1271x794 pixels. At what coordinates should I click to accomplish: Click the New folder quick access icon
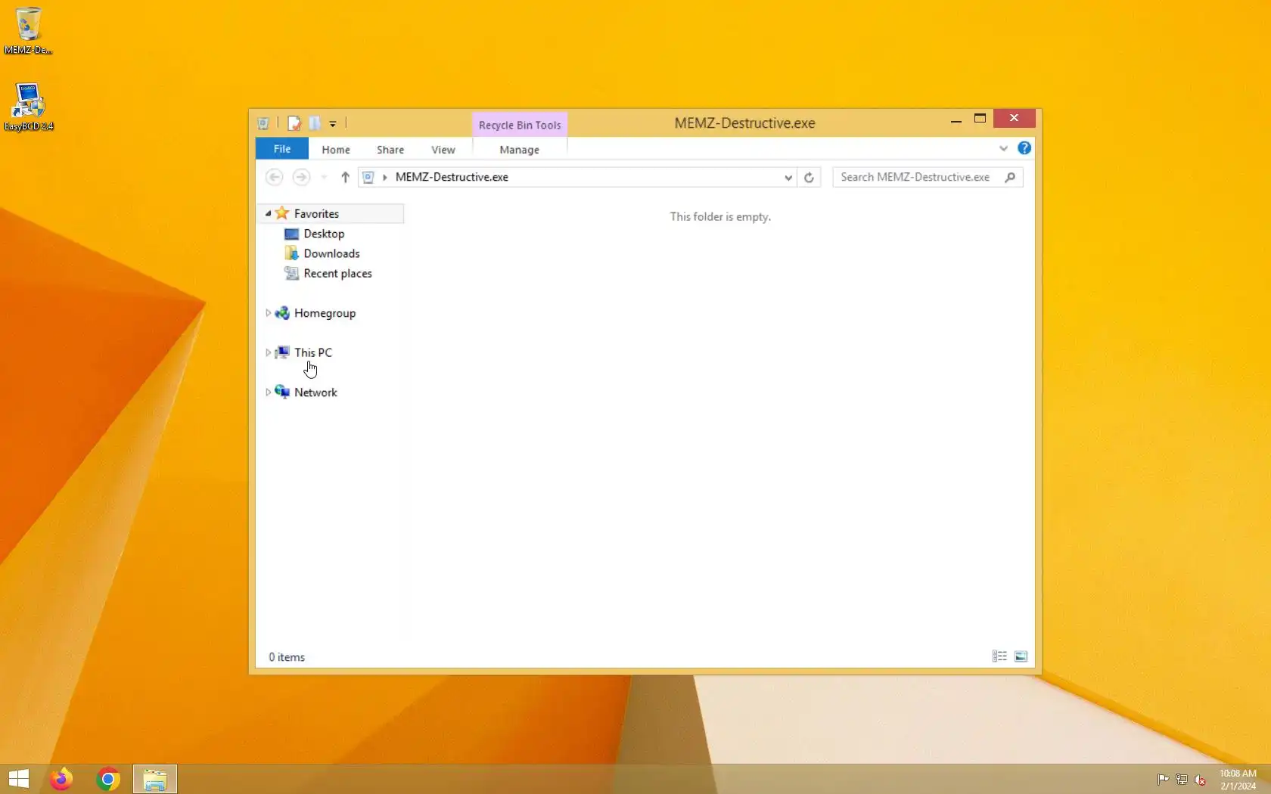tap(315, 123)
